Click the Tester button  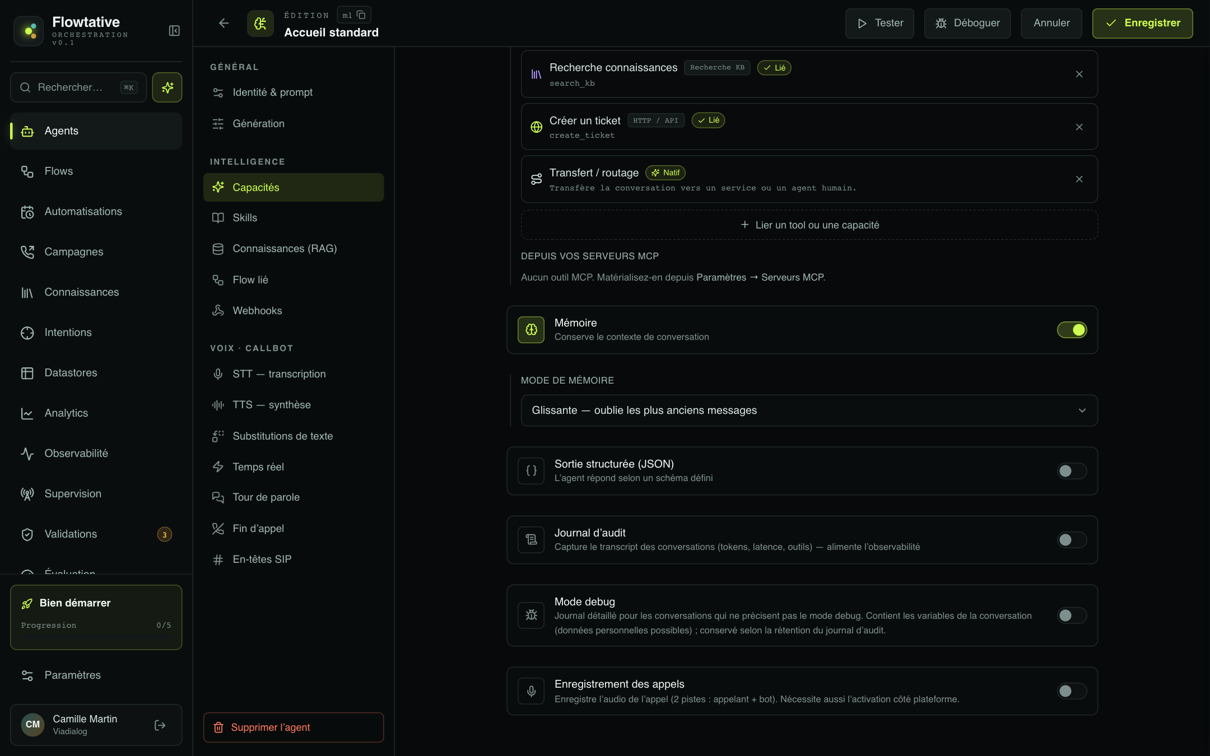(879, 24)
